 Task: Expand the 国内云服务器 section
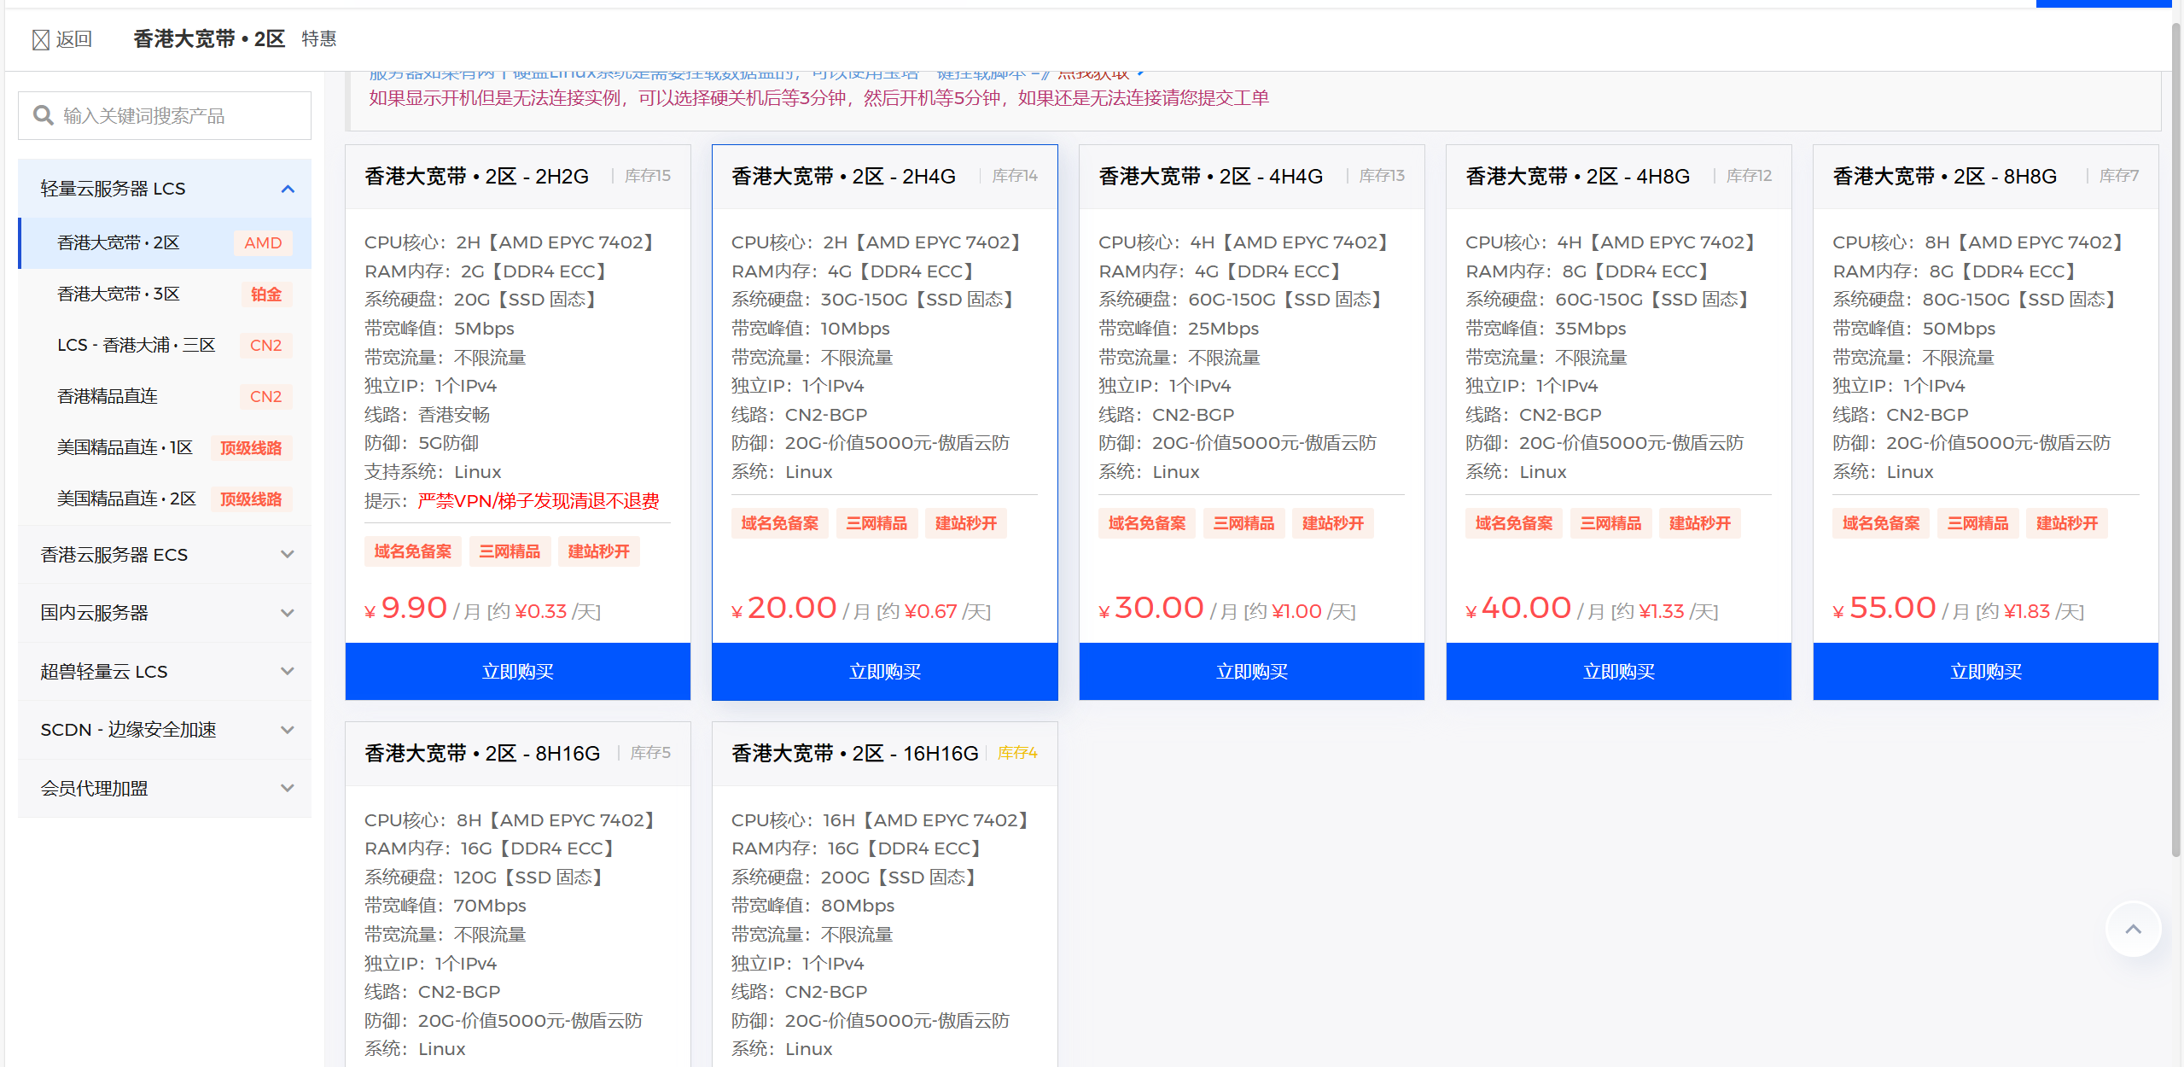[x=288, y=613]
